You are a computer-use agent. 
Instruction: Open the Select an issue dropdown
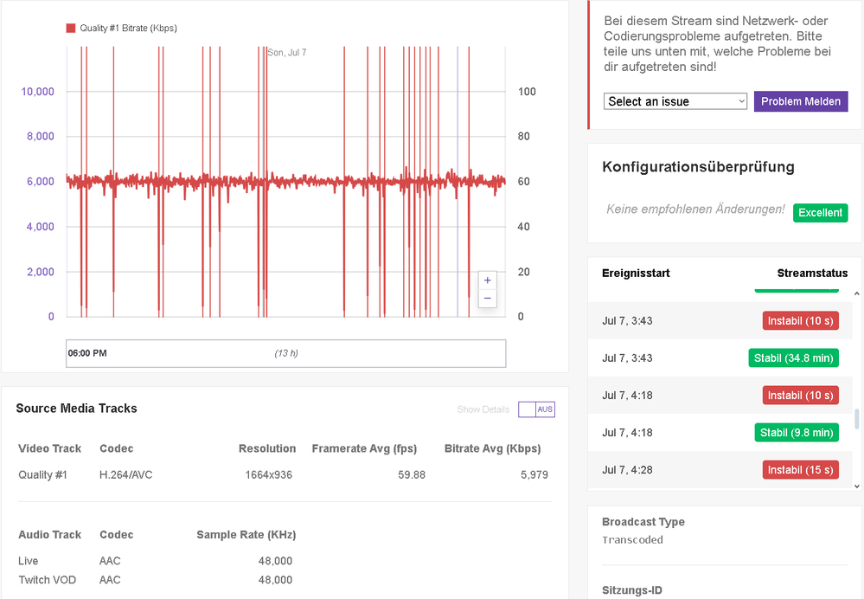[x=675, y=101]
